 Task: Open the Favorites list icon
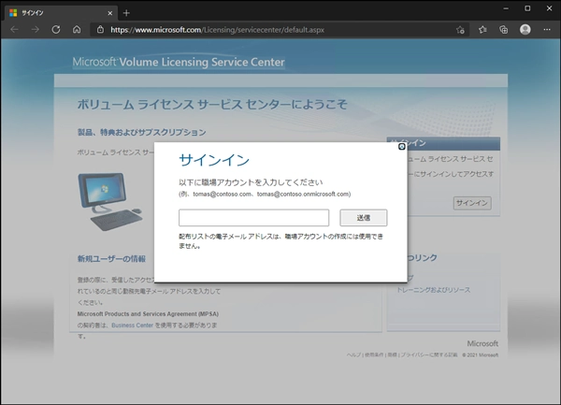click(x=482, y=30)
